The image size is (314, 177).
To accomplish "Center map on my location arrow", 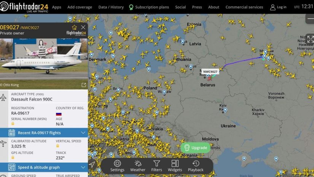I will tap(92, 164).
